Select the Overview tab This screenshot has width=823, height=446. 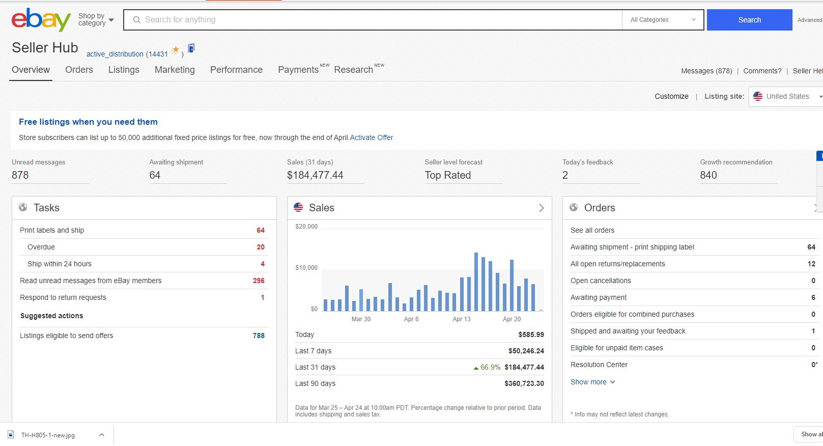coord(31,70)
